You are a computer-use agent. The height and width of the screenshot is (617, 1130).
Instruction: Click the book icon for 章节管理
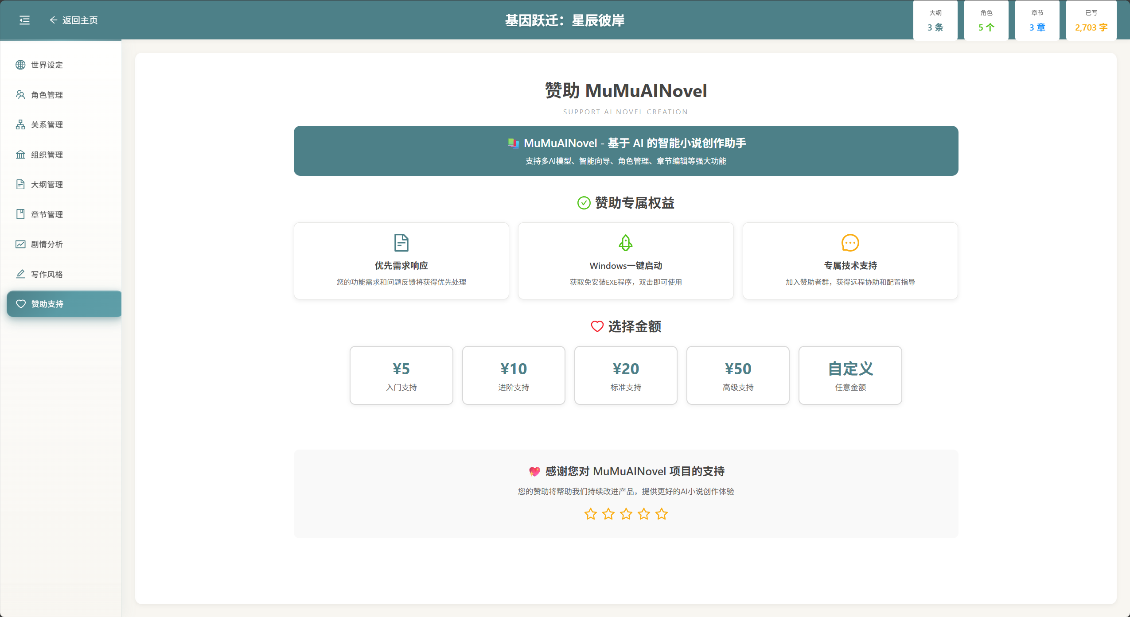click(x=20, y=214)
